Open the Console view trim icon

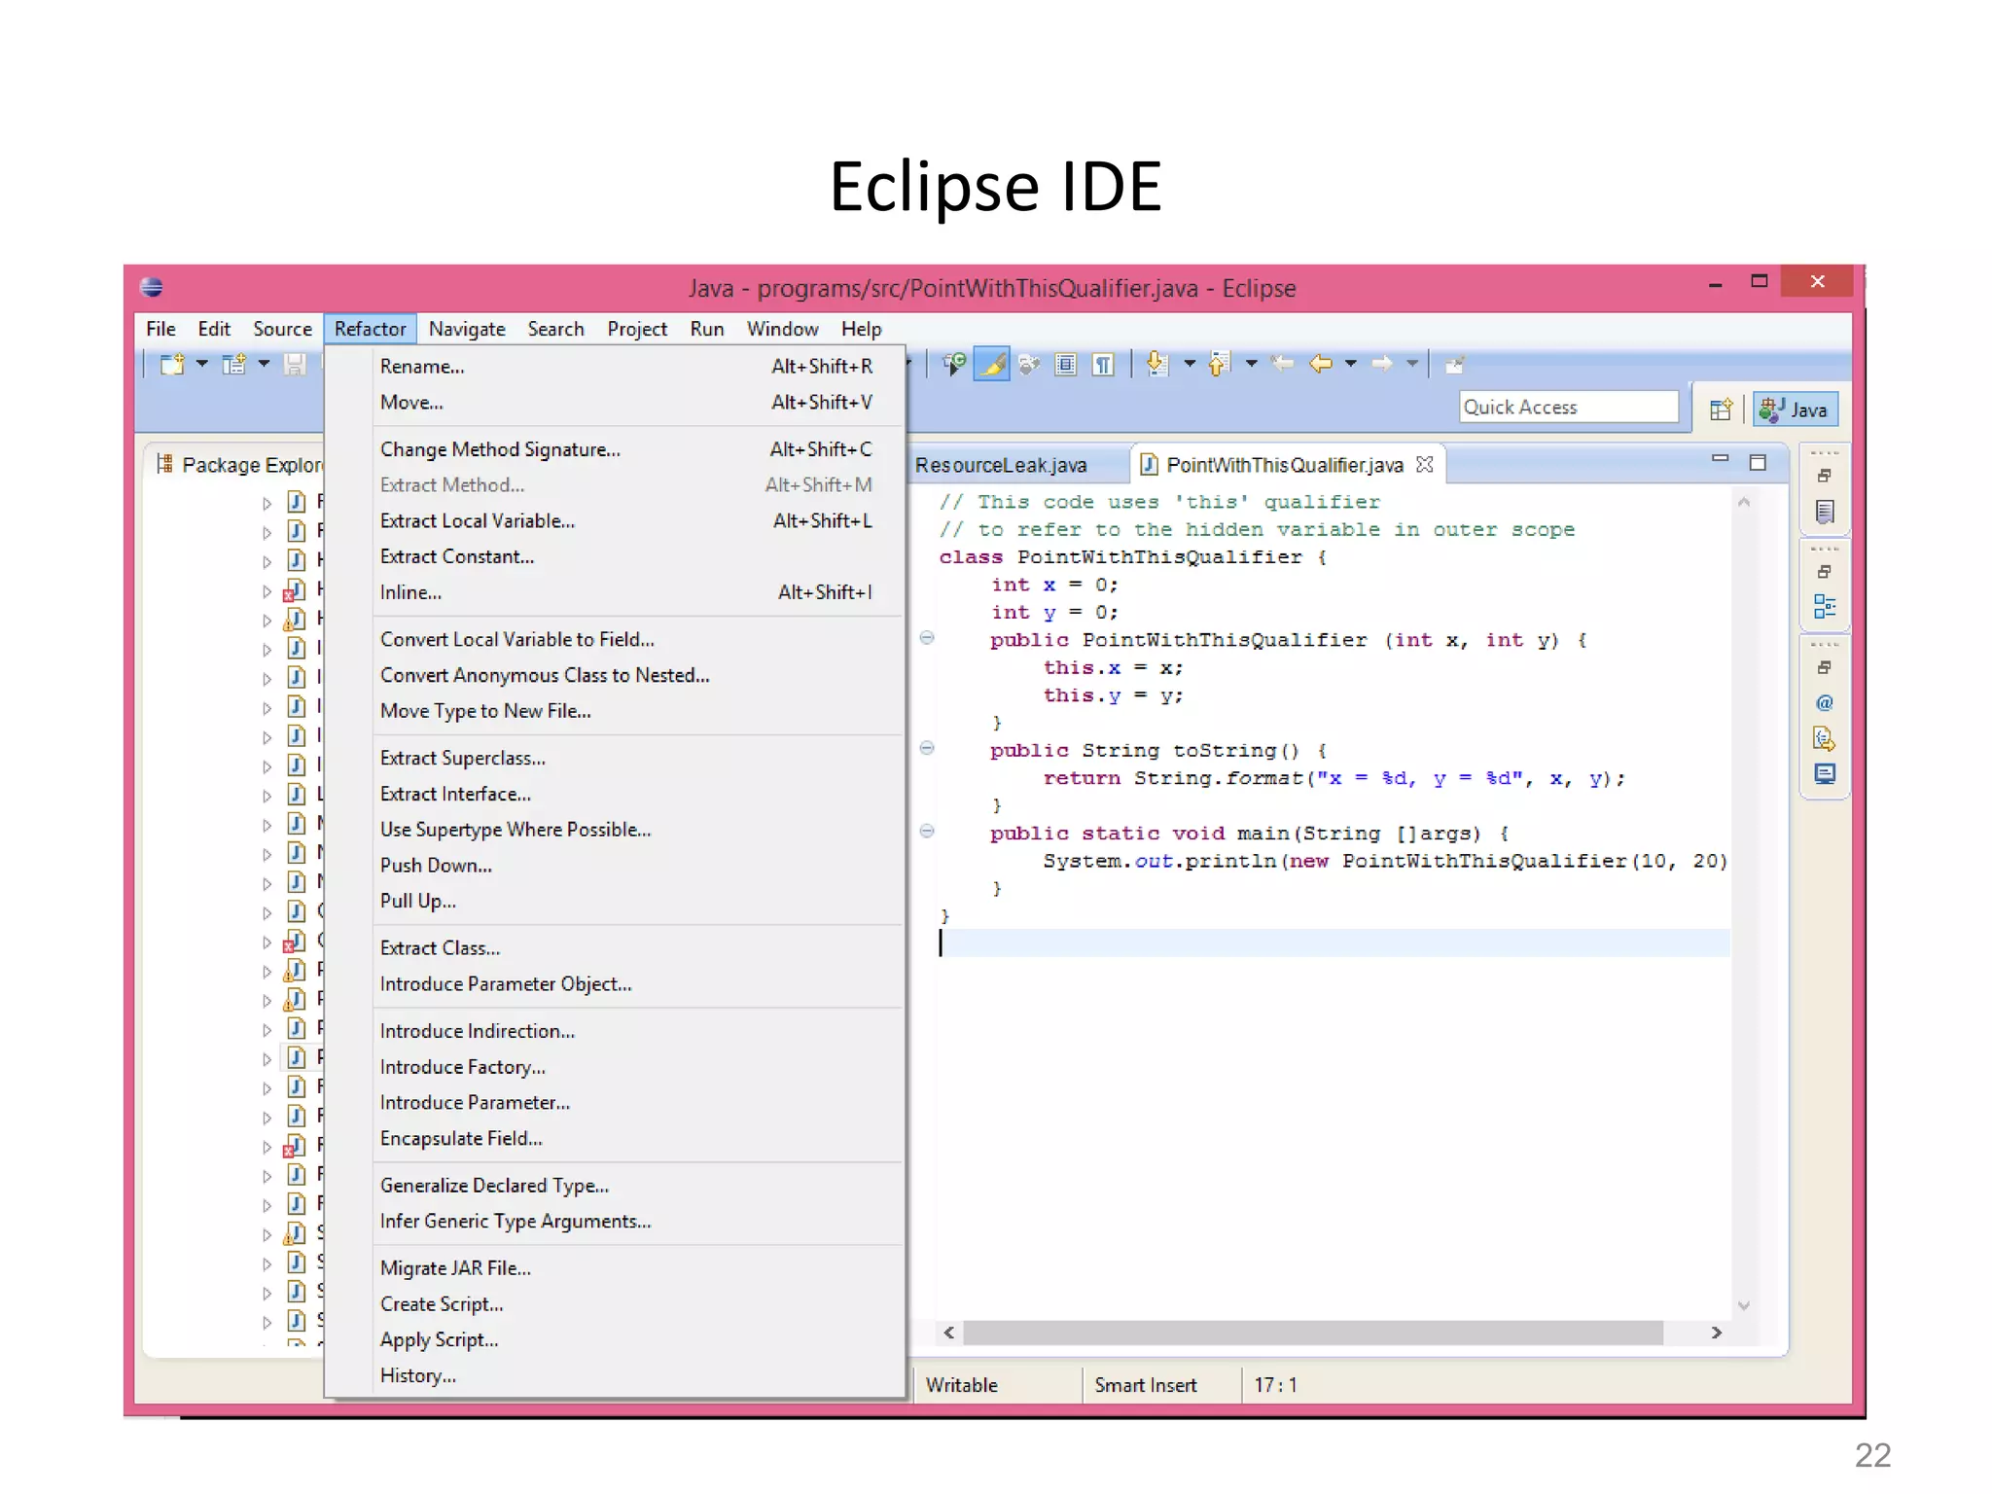click(x=1825, y=774)
